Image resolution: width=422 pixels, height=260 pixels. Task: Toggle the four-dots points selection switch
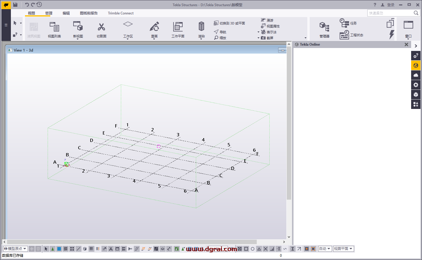[x=72, y=249]
